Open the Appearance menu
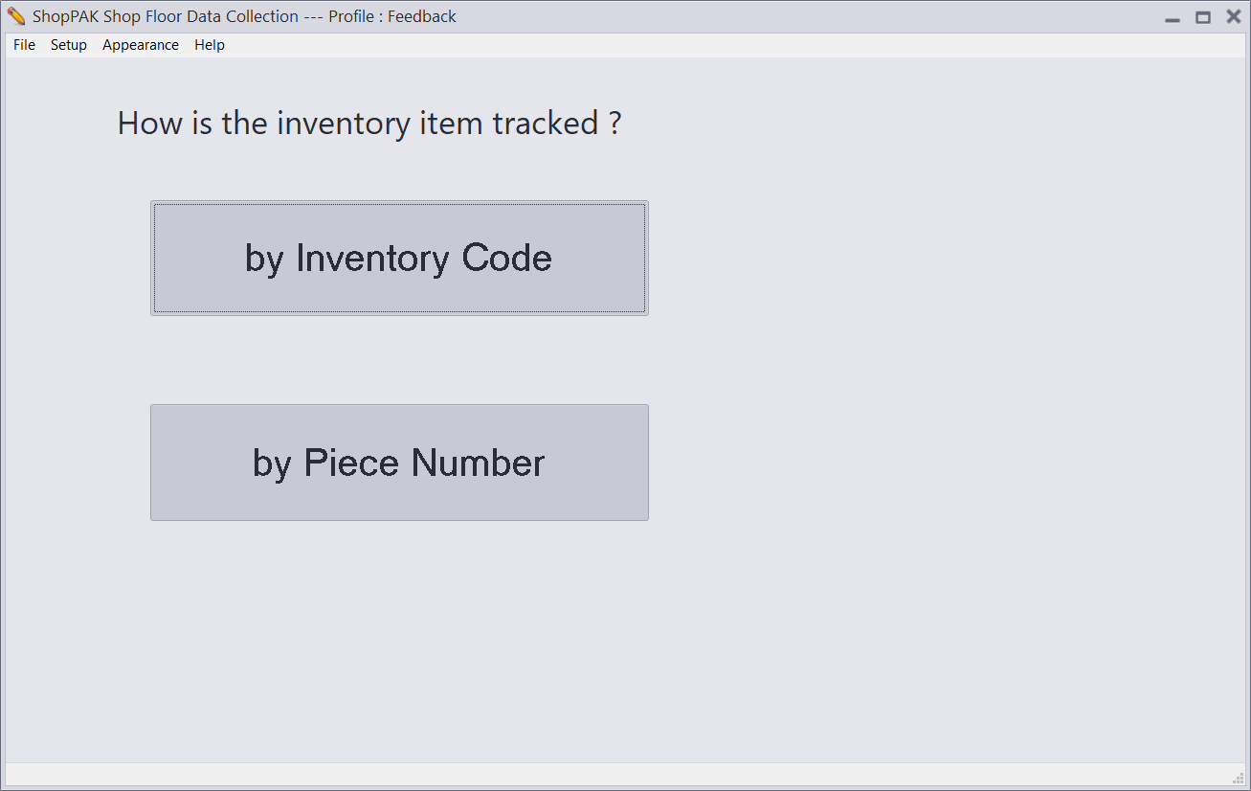The height and width of the screenshot is (791, 1251). [x=141, y=45]
